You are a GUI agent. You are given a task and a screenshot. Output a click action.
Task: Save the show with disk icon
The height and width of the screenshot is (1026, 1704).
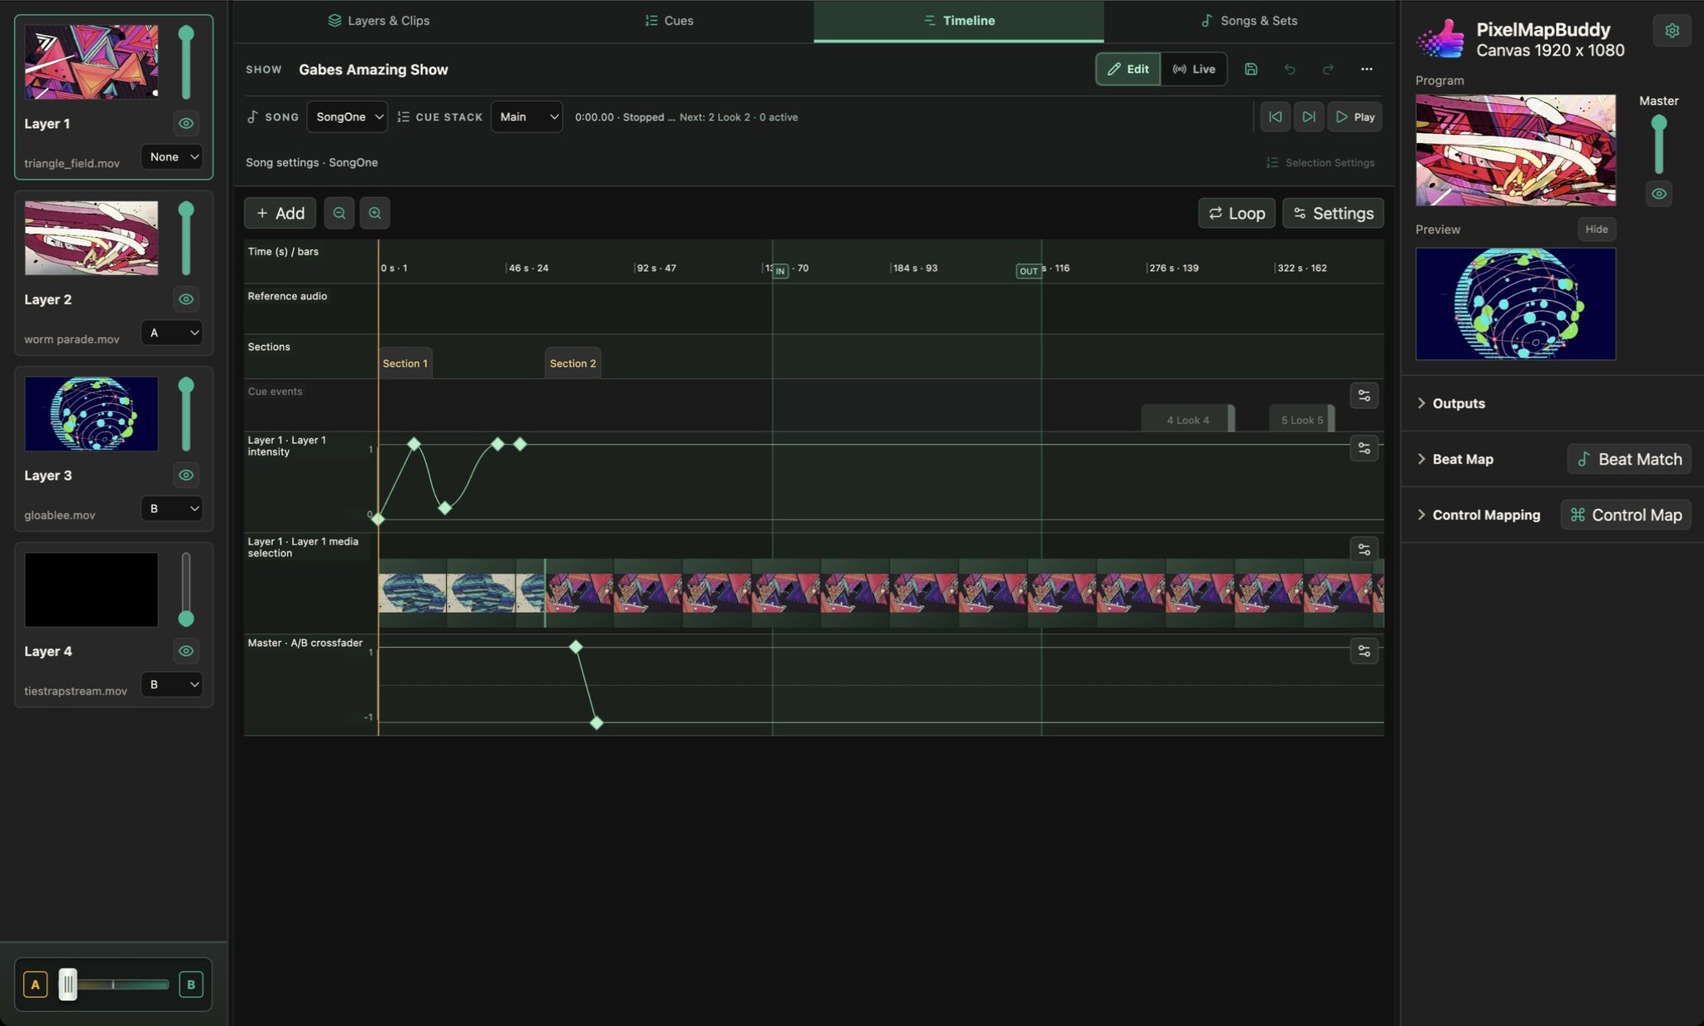[x=1251, y=69]
